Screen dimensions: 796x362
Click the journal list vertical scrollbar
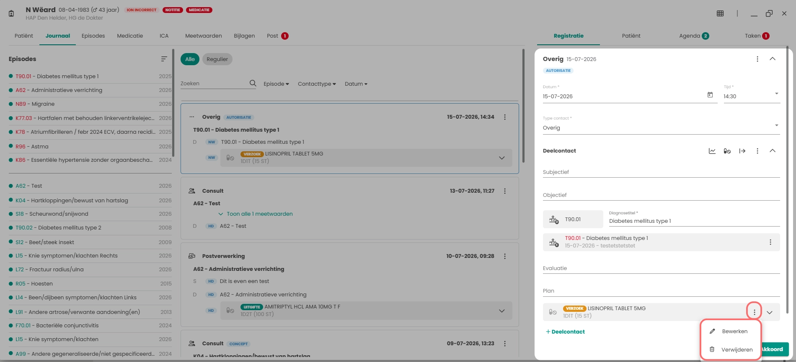pos(523,106)
